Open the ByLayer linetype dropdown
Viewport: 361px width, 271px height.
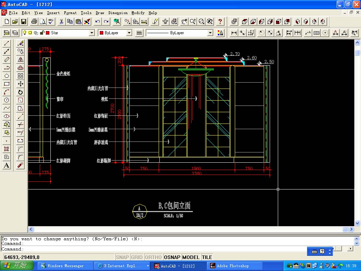point(210,33)
